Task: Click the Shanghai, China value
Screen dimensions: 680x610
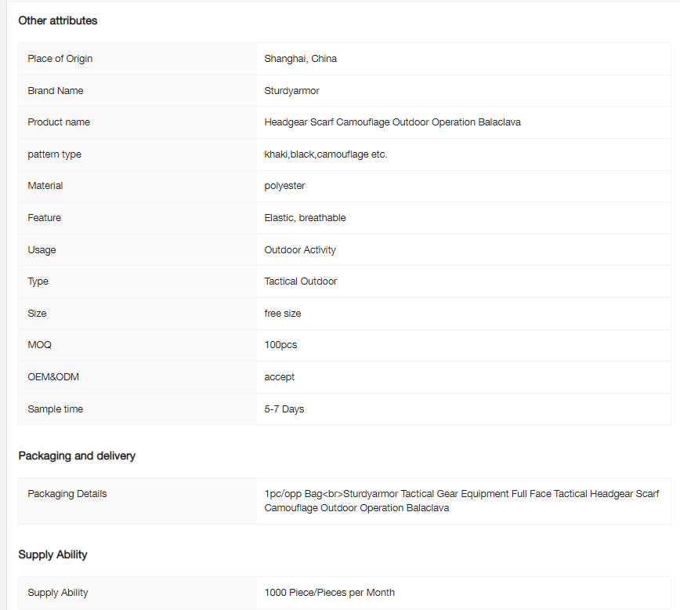Action: pyautogui.click(x=301, y=59)
